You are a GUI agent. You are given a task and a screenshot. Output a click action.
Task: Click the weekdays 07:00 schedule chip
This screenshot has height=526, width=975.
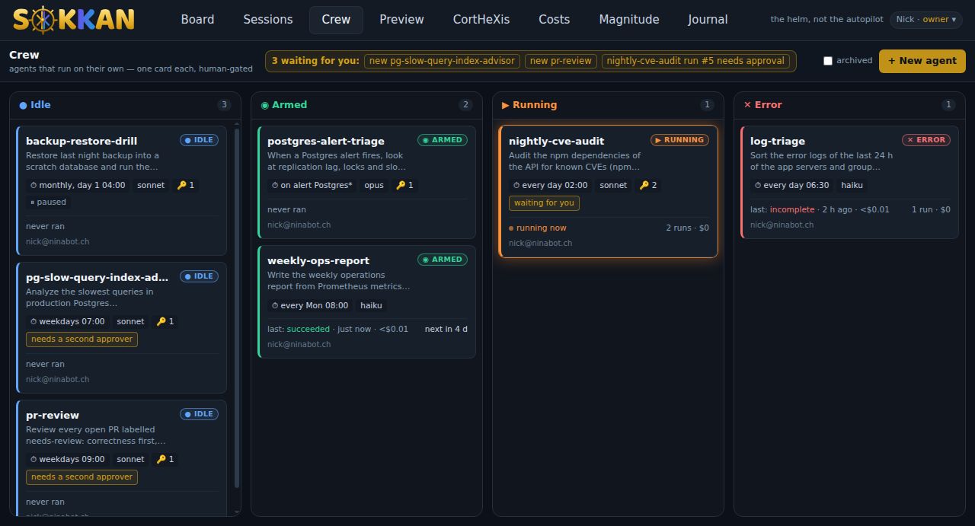(x=67, y=321)
